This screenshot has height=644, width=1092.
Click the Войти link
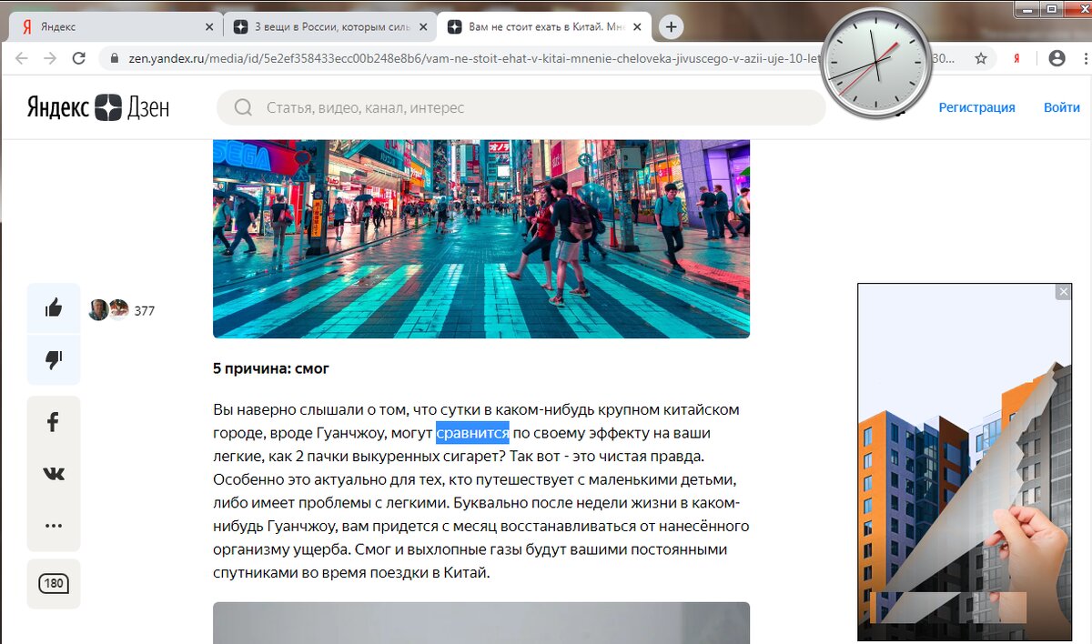pyautogui.click(x=1061, y=107)
